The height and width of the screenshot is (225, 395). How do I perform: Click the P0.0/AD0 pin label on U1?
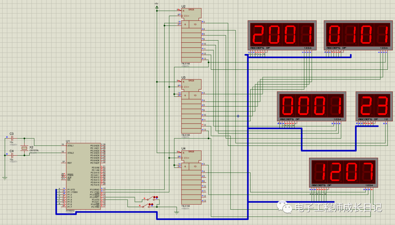click(95, 146)
